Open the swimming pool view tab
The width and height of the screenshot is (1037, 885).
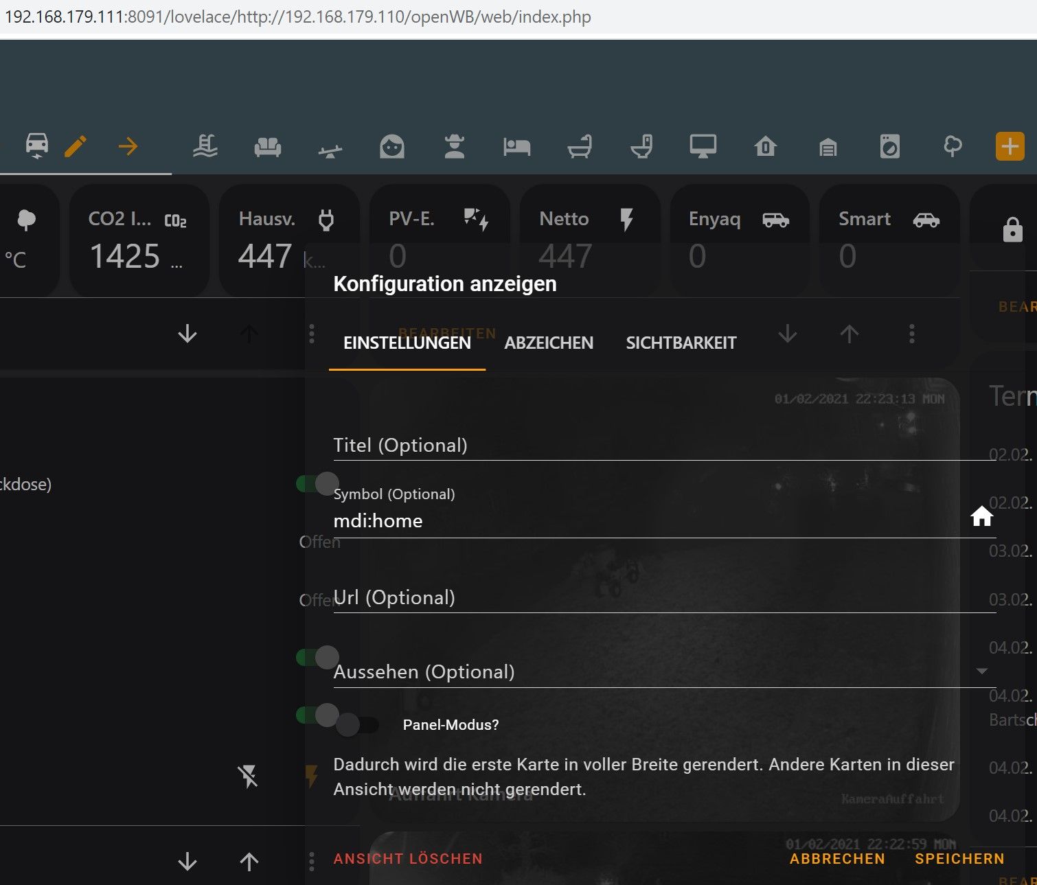pos(205,146)
